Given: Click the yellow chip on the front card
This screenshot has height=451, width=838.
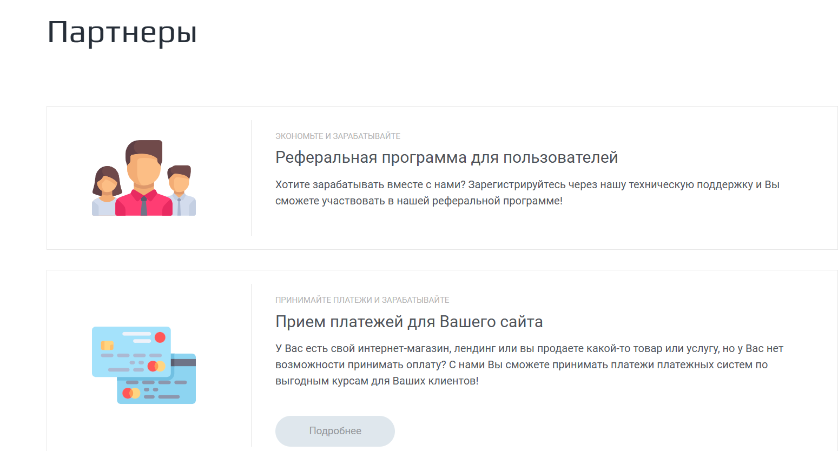Looking at the screenshot, I should click(107, 345).
